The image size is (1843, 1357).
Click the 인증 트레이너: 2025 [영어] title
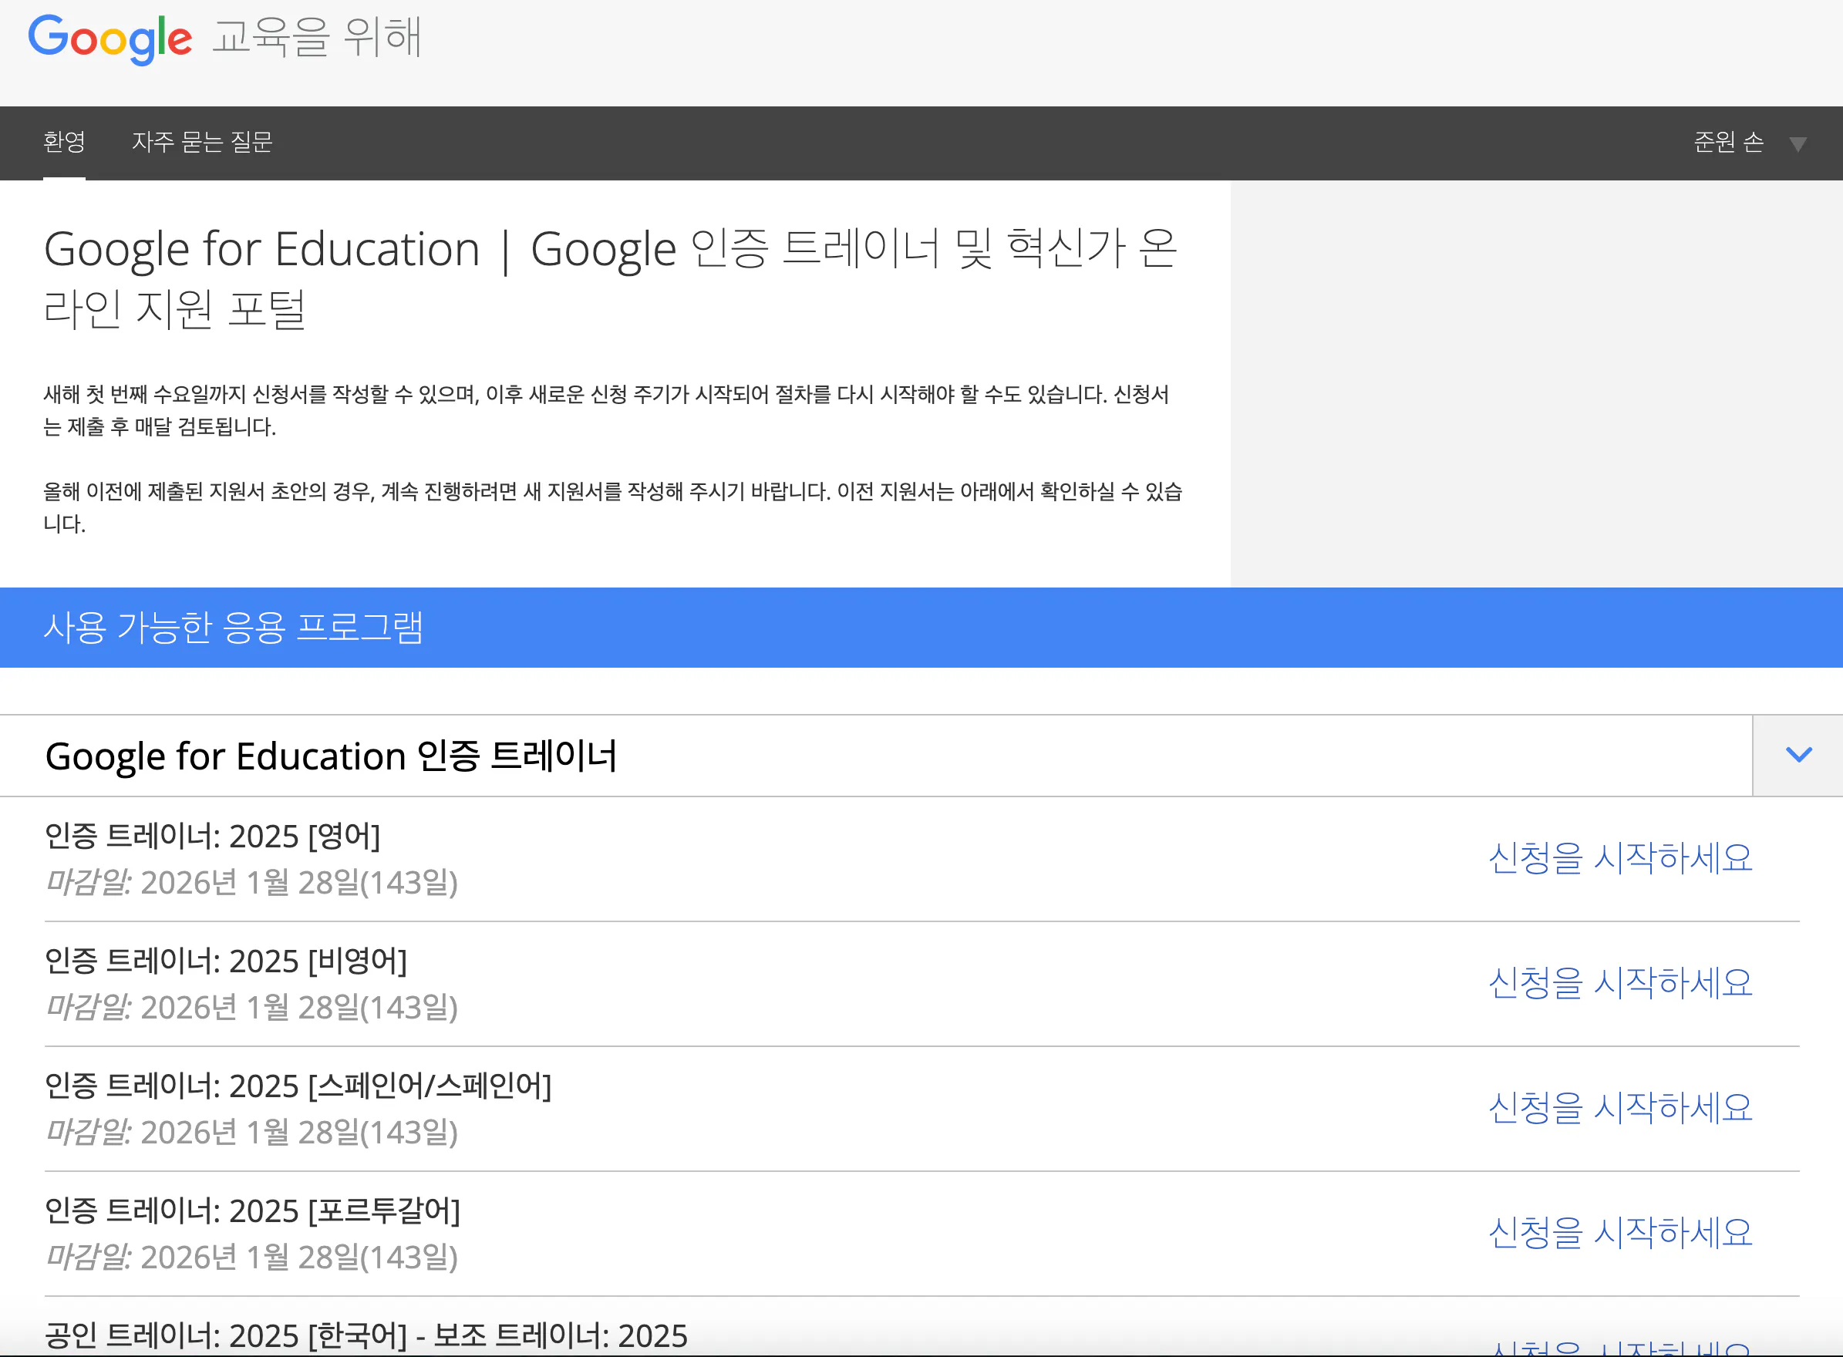coord(213,837)
